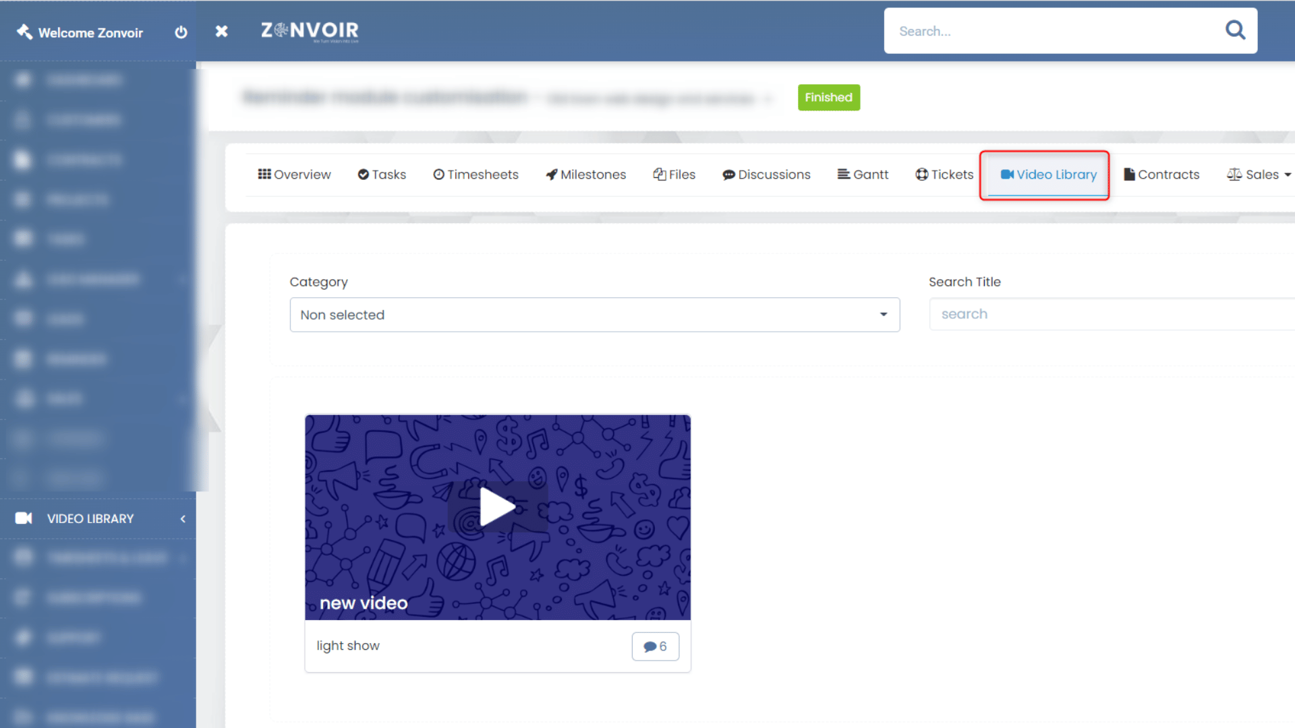Click the Video Library camera icon in sidebar
The height and width of the screenshot is (728, 1295).
pyautogui.click(x=24, y=518)
